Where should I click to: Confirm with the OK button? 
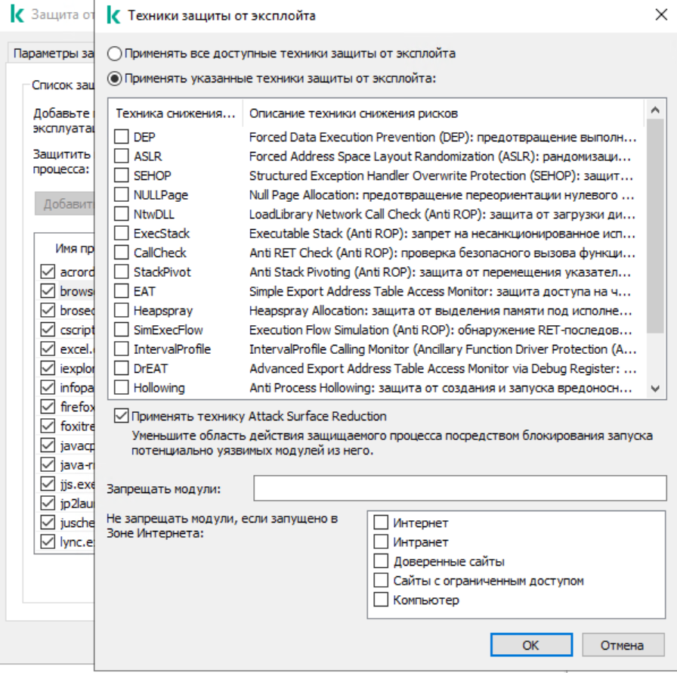click(x=531, y=645)
